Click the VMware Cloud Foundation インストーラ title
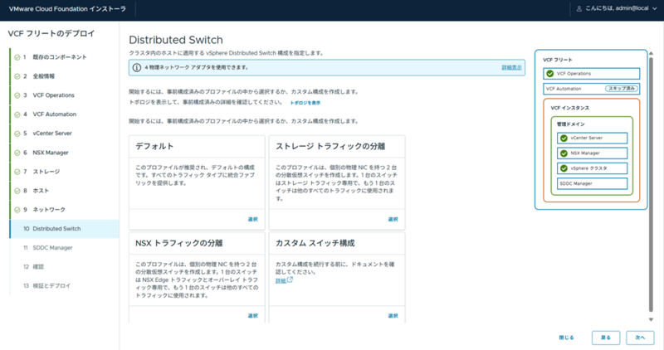 (x=67, y=9)
